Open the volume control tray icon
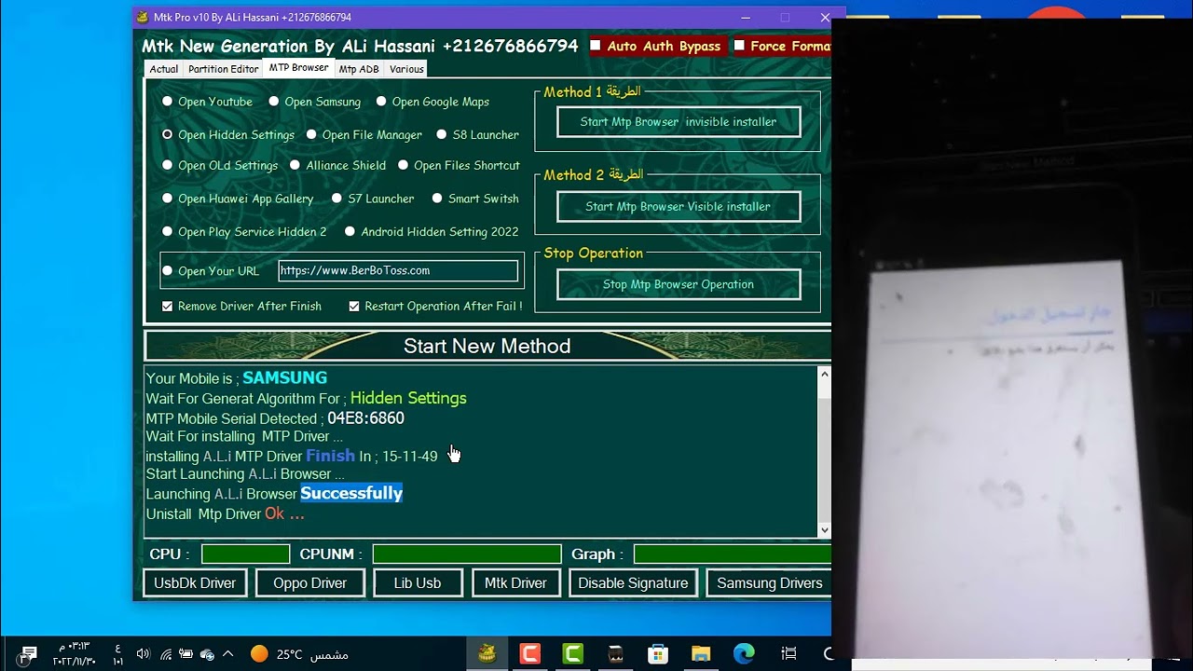1193x671 pixels. [x=143, y=654]
